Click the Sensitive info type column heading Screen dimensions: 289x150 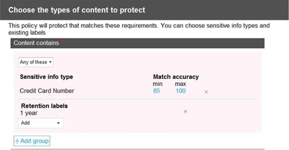[x=46, y=77]
